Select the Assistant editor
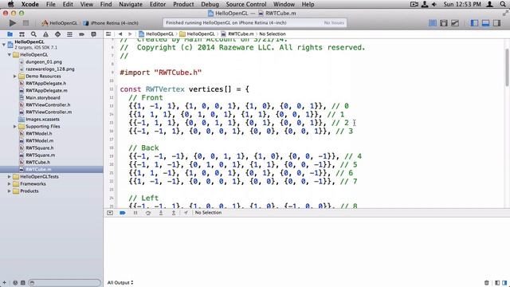Image resolution: width=510 pixels, height=287 pixels. click(x=444, y=23)
